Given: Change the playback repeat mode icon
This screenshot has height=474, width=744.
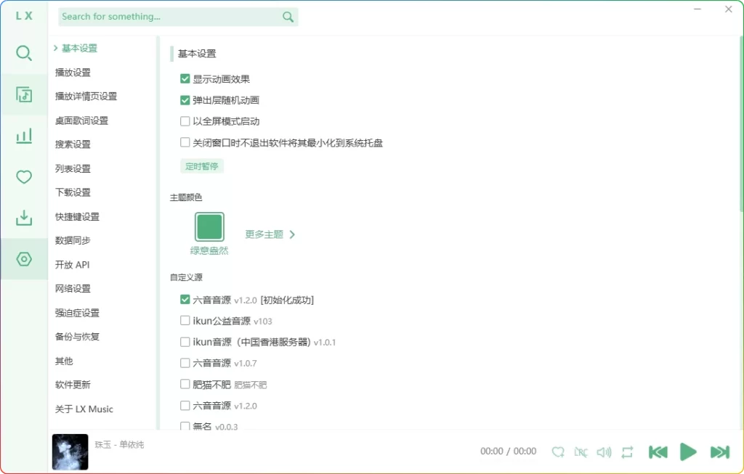Looking at the screenshot, I should tap(628, 451).
